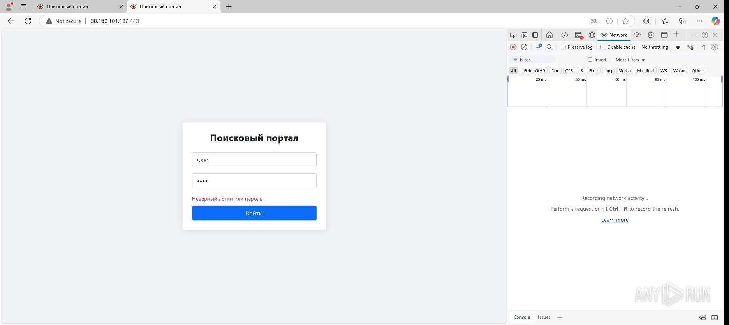Image resolution: width=729 pixels, height=325 pixels.
Task: Add a drawer tool with plus icon
Action: click(560, 317)
